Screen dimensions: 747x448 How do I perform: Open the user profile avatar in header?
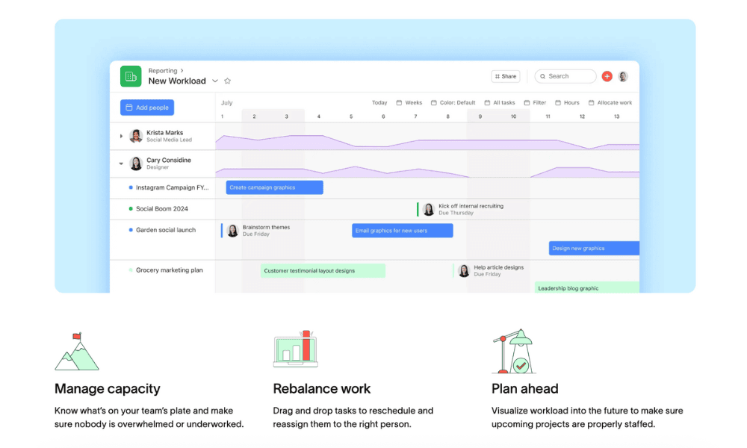coord(623,76)
